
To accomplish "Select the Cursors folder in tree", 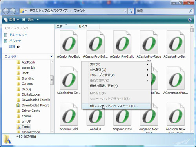I will 27,83.
